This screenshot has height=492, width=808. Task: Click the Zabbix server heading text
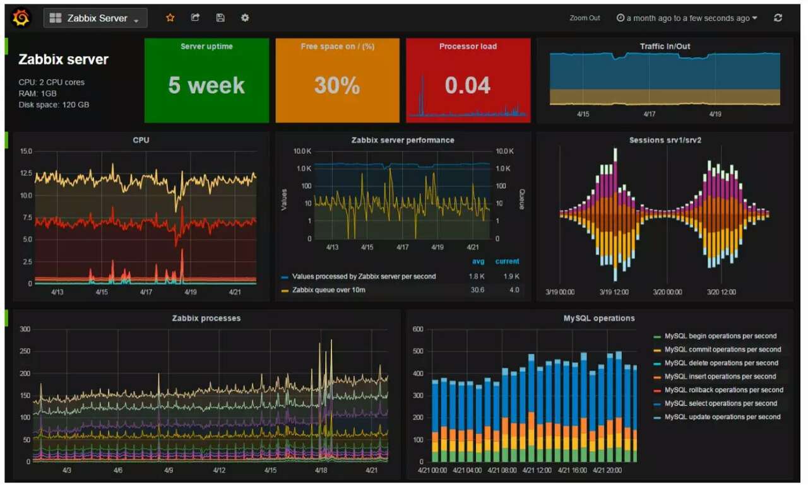[x=63, y=59]
